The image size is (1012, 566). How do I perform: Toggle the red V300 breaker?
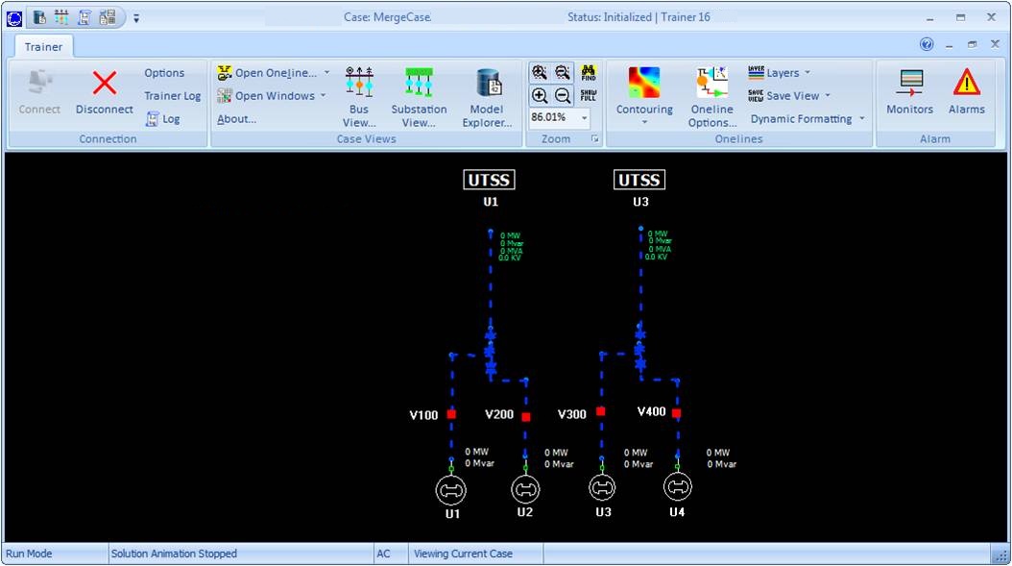pyautogui.click(x=601, y=411)
